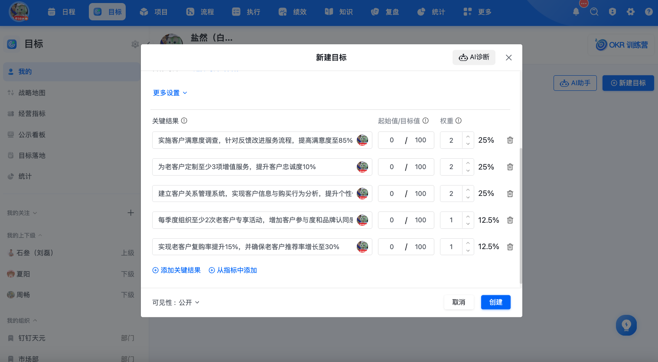The image size is (658, 362).
Task: Click the AI诊断 robot button
Action: [x=474, y=57]
